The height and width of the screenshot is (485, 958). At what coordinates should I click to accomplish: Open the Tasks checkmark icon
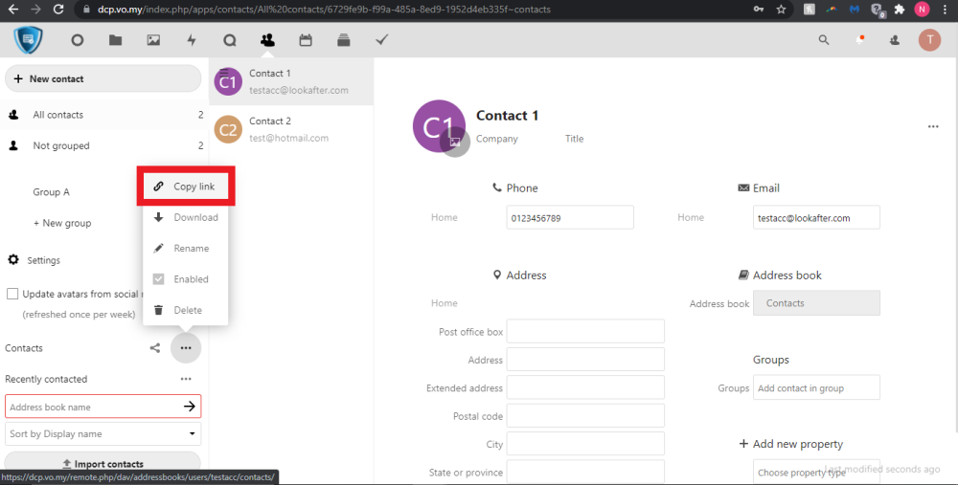click(381, 40)
